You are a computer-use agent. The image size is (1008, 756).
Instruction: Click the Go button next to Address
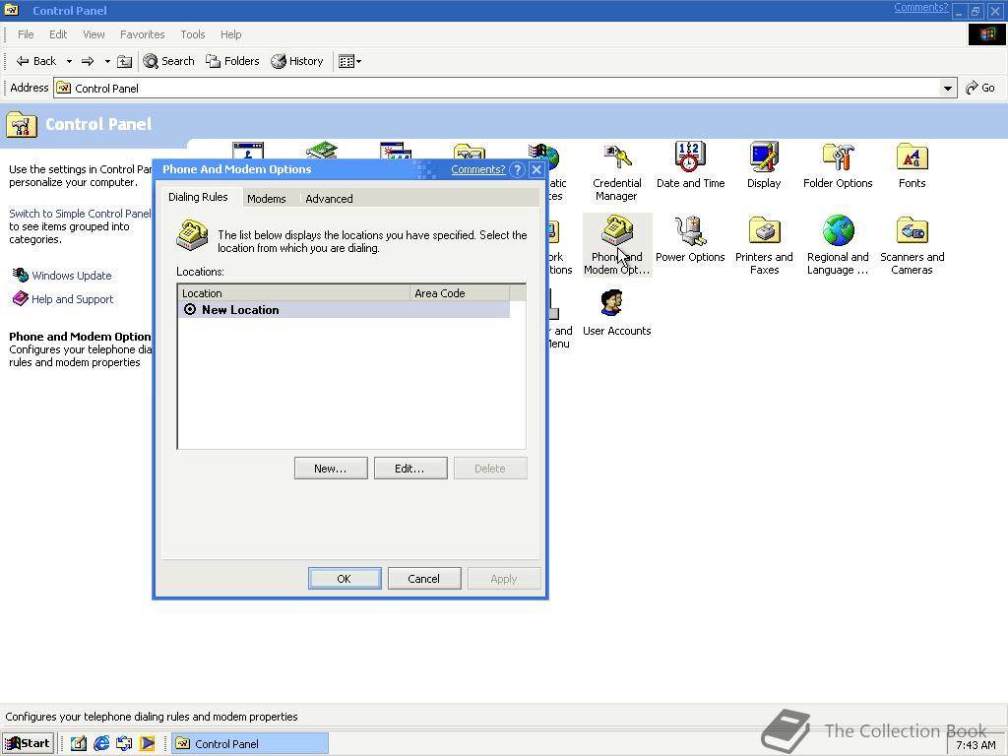point(980,88)
